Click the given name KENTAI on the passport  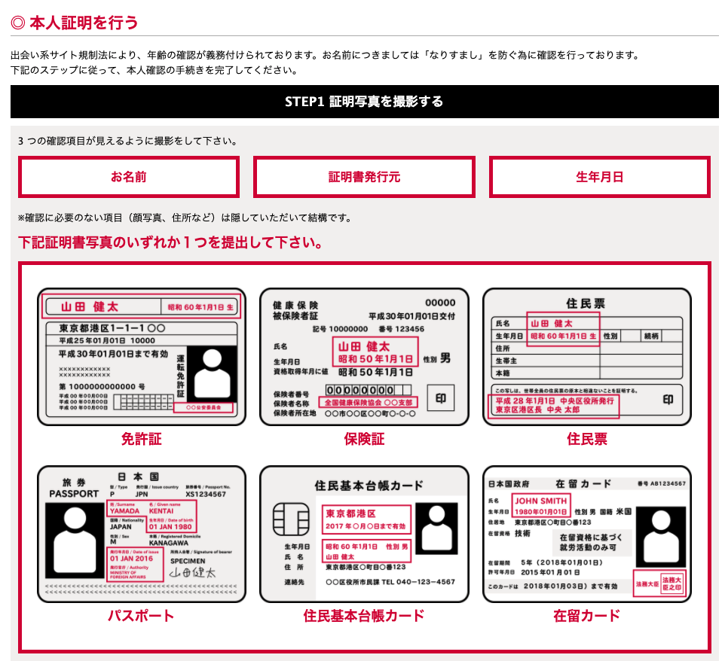(161, 511)
